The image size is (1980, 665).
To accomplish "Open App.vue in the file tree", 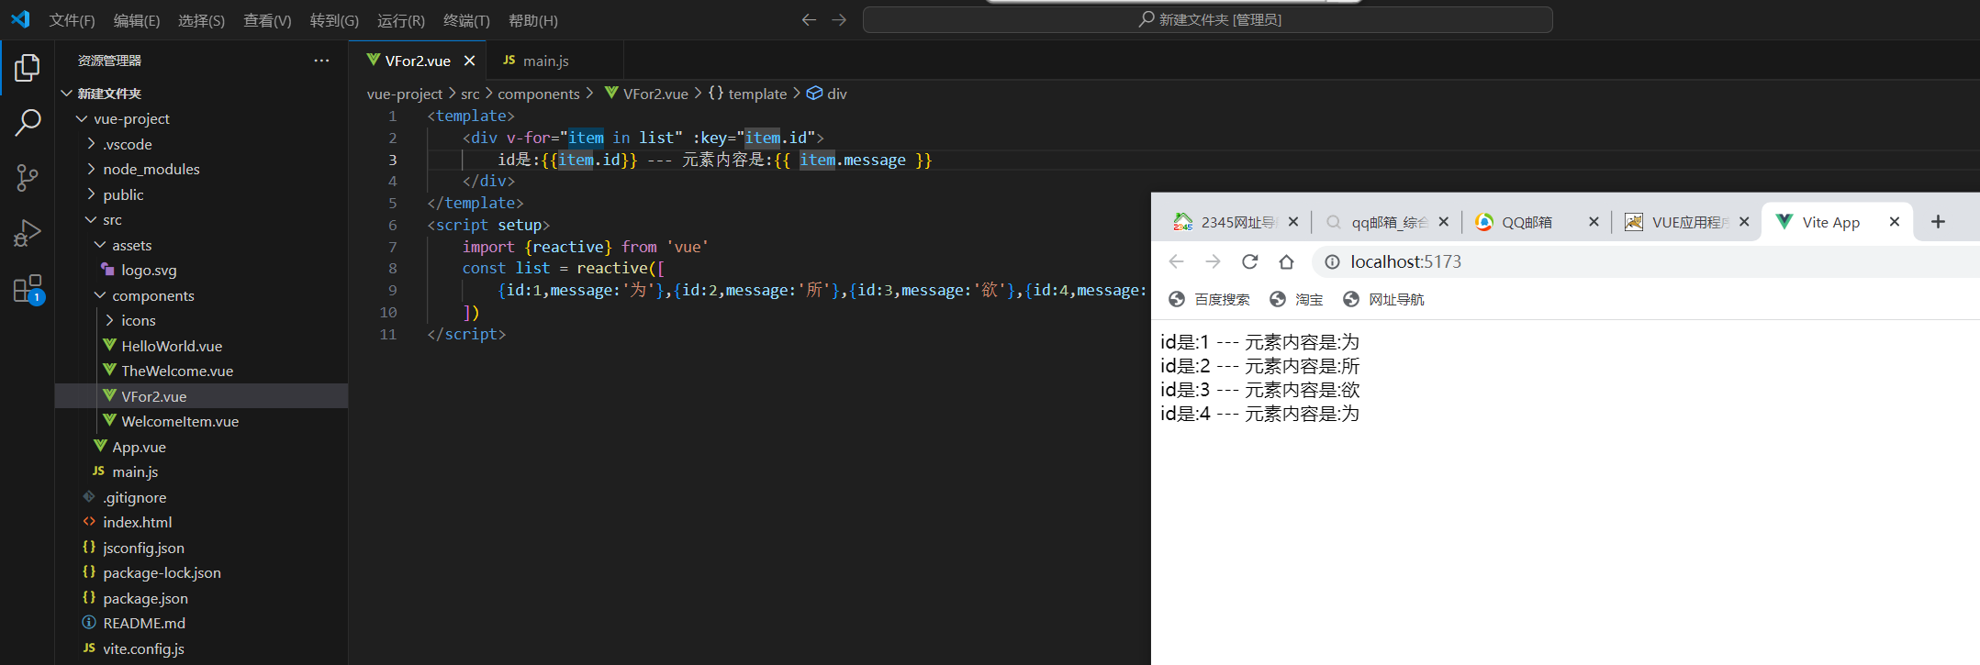I will tap(139, 447).
